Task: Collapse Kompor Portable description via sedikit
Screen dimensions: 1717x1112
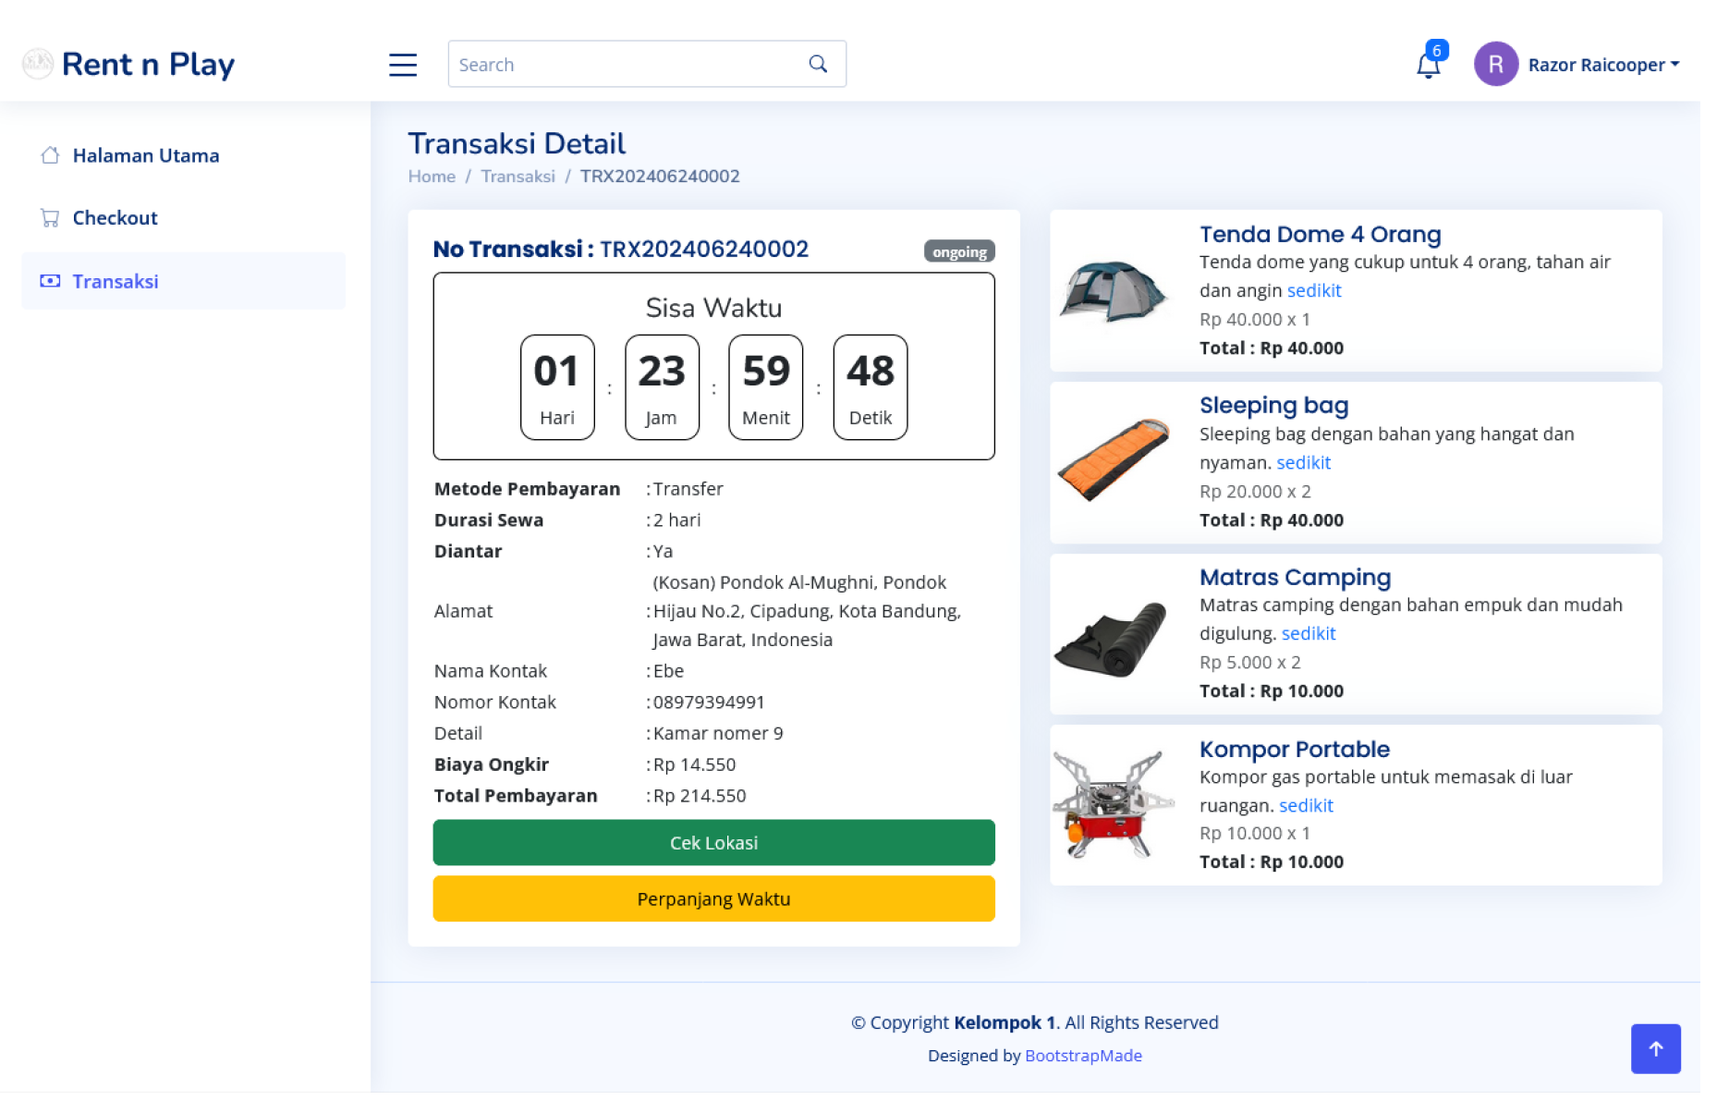Action: (1305, 805)
